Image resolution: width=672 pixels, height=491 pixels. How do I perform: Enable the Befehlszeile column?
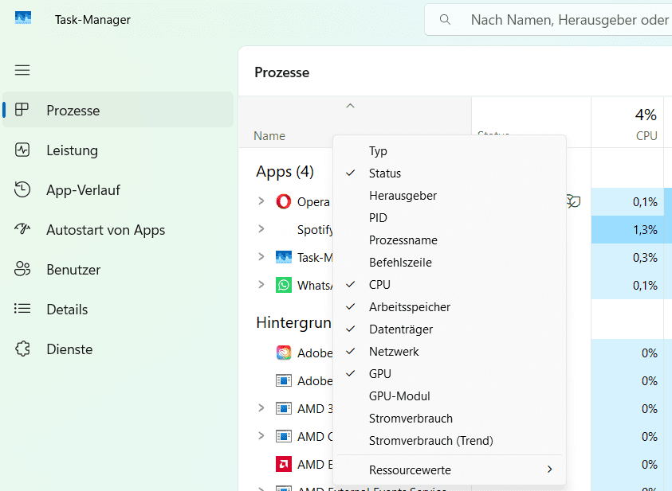(450, 262)
